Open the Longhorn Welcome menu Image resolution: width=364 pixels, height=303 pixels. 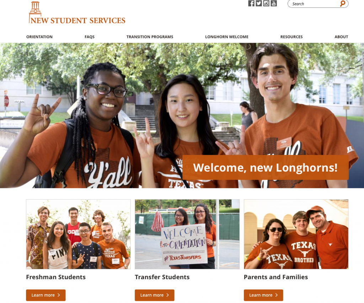(227, 37)
